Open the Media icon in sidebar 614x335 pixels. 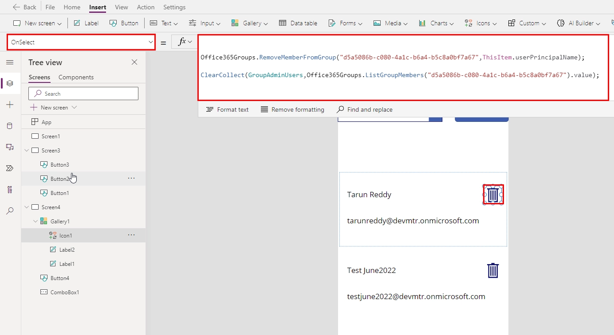click(x=10, y=147)
